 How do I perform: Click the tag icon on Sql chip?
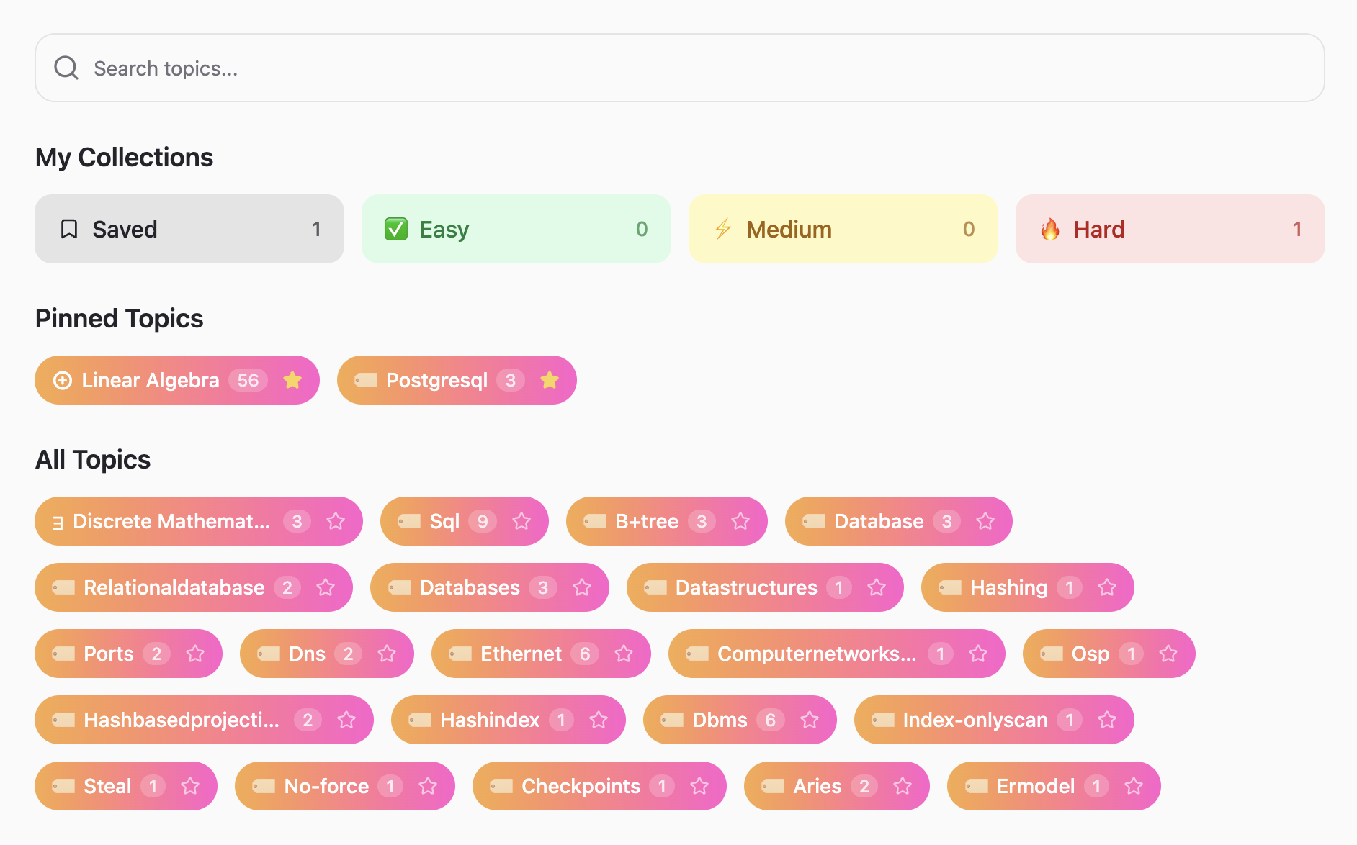tap(409, 521)
